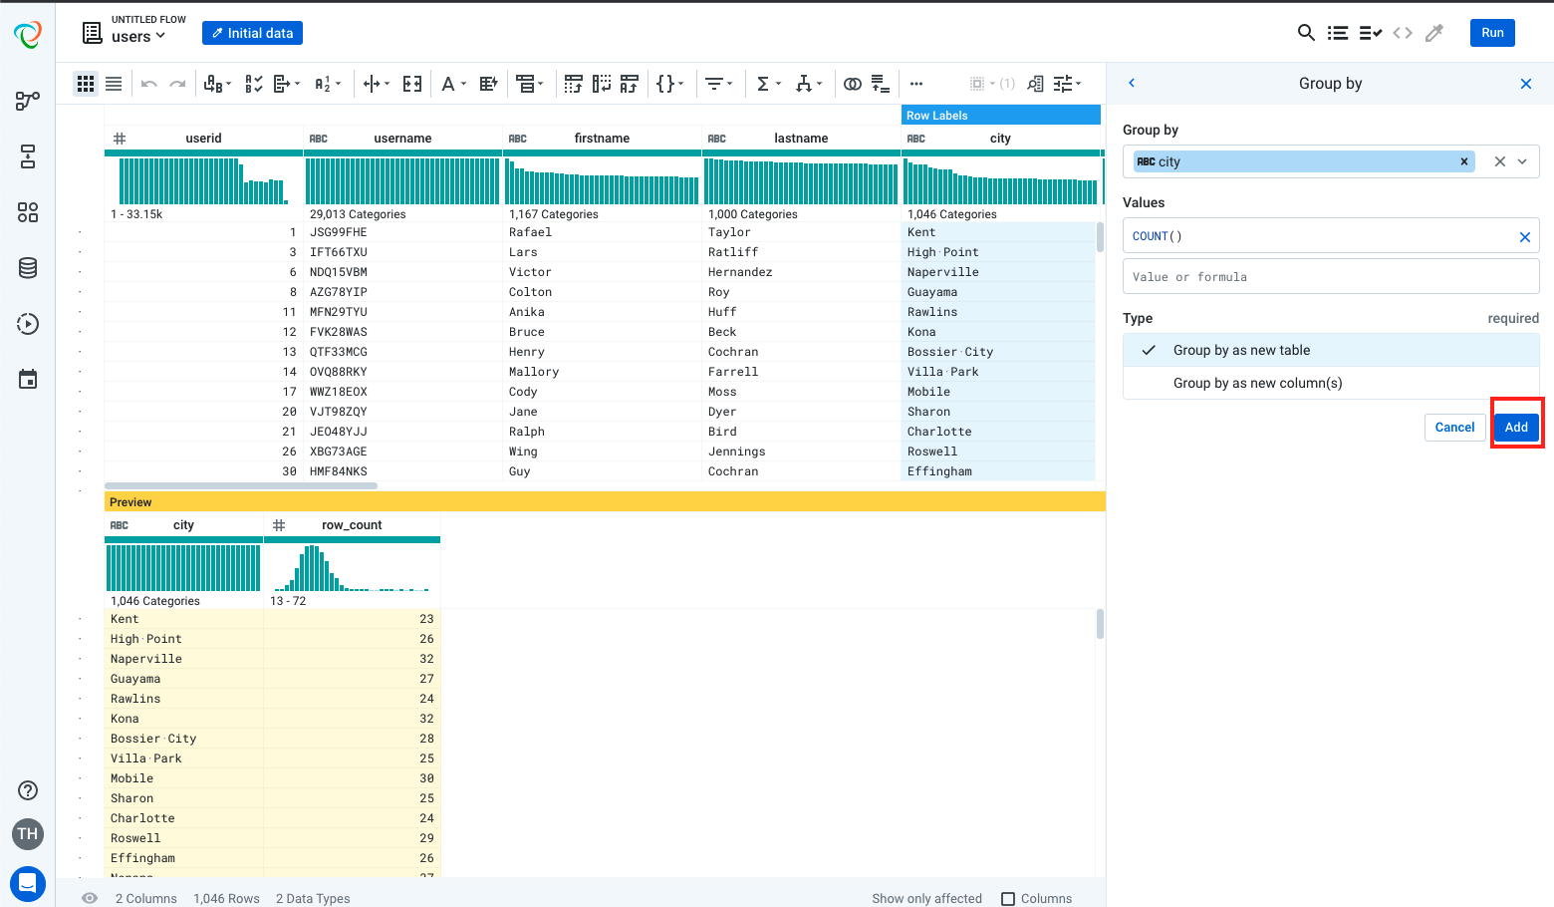Select the Group by as new table option
This screenshot has width=1554, height=907.
(x=1240, y=350)
